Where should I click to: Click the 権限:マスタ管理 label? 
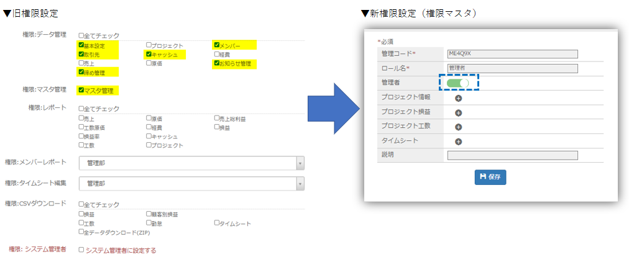(x=45, y=89)
